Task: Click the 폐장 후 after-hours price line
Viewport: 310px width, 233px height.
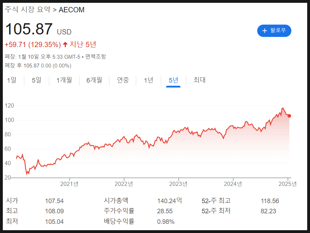Action: pyautogui.click(x=38, y=66)
